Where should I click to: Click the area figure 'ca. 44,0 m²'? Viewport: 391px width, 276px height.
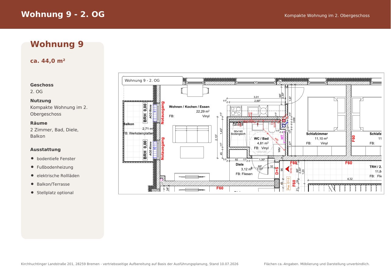click(x=48, y=61)
